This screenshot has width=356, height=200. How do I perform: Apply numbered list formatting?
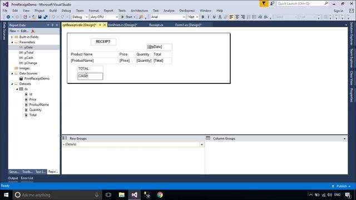coord(249,17)
